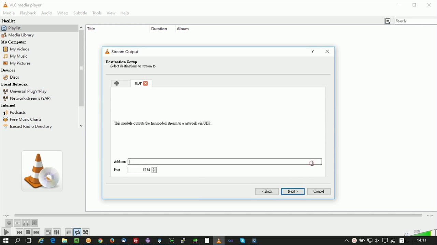
Task: Open the Media menu
Action: tap(9, 13)
